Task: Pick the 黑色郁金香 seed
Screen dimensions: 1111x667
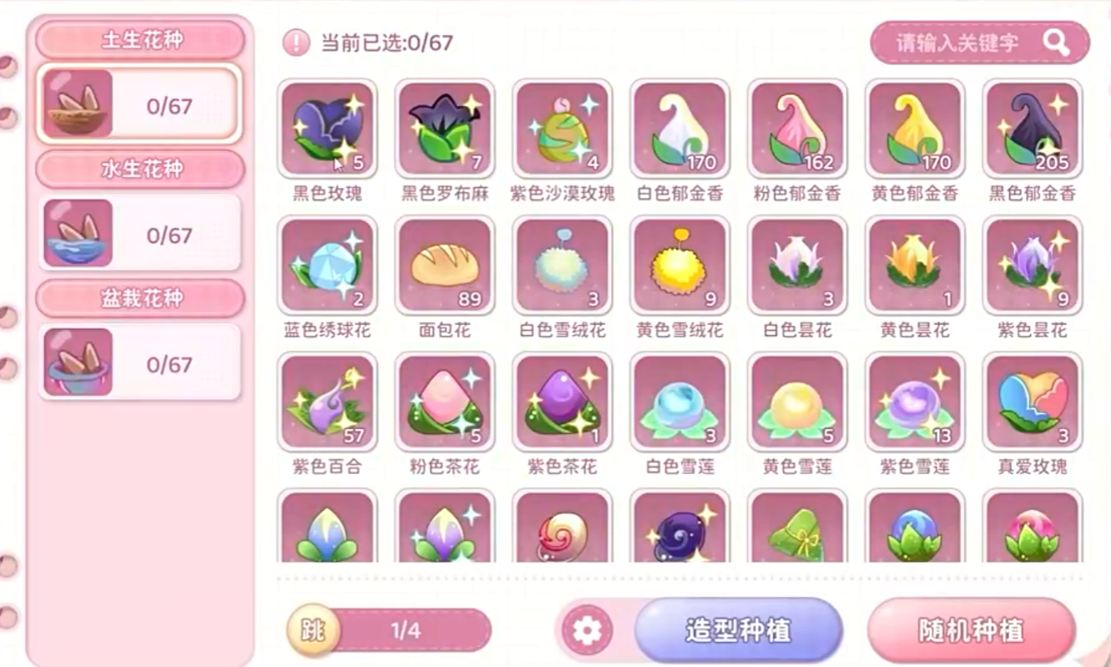Action: pos(1033,128)
